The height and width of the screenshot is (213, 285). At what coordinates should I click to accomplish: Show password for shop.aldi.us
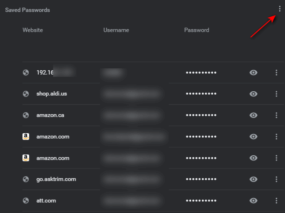click(253, 94)
